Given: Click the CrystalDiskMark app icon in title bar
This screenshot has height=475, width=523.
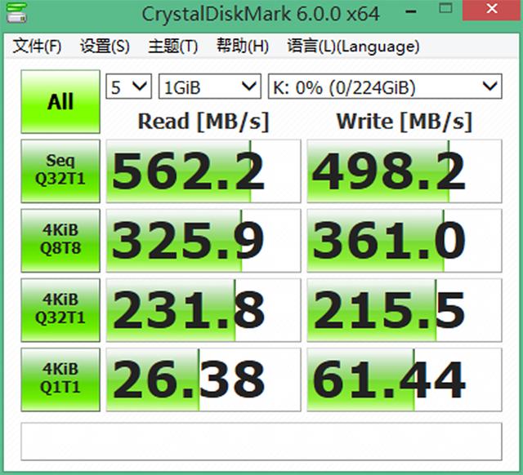Looking at the screenshot, I should click(x=16, y=13).
